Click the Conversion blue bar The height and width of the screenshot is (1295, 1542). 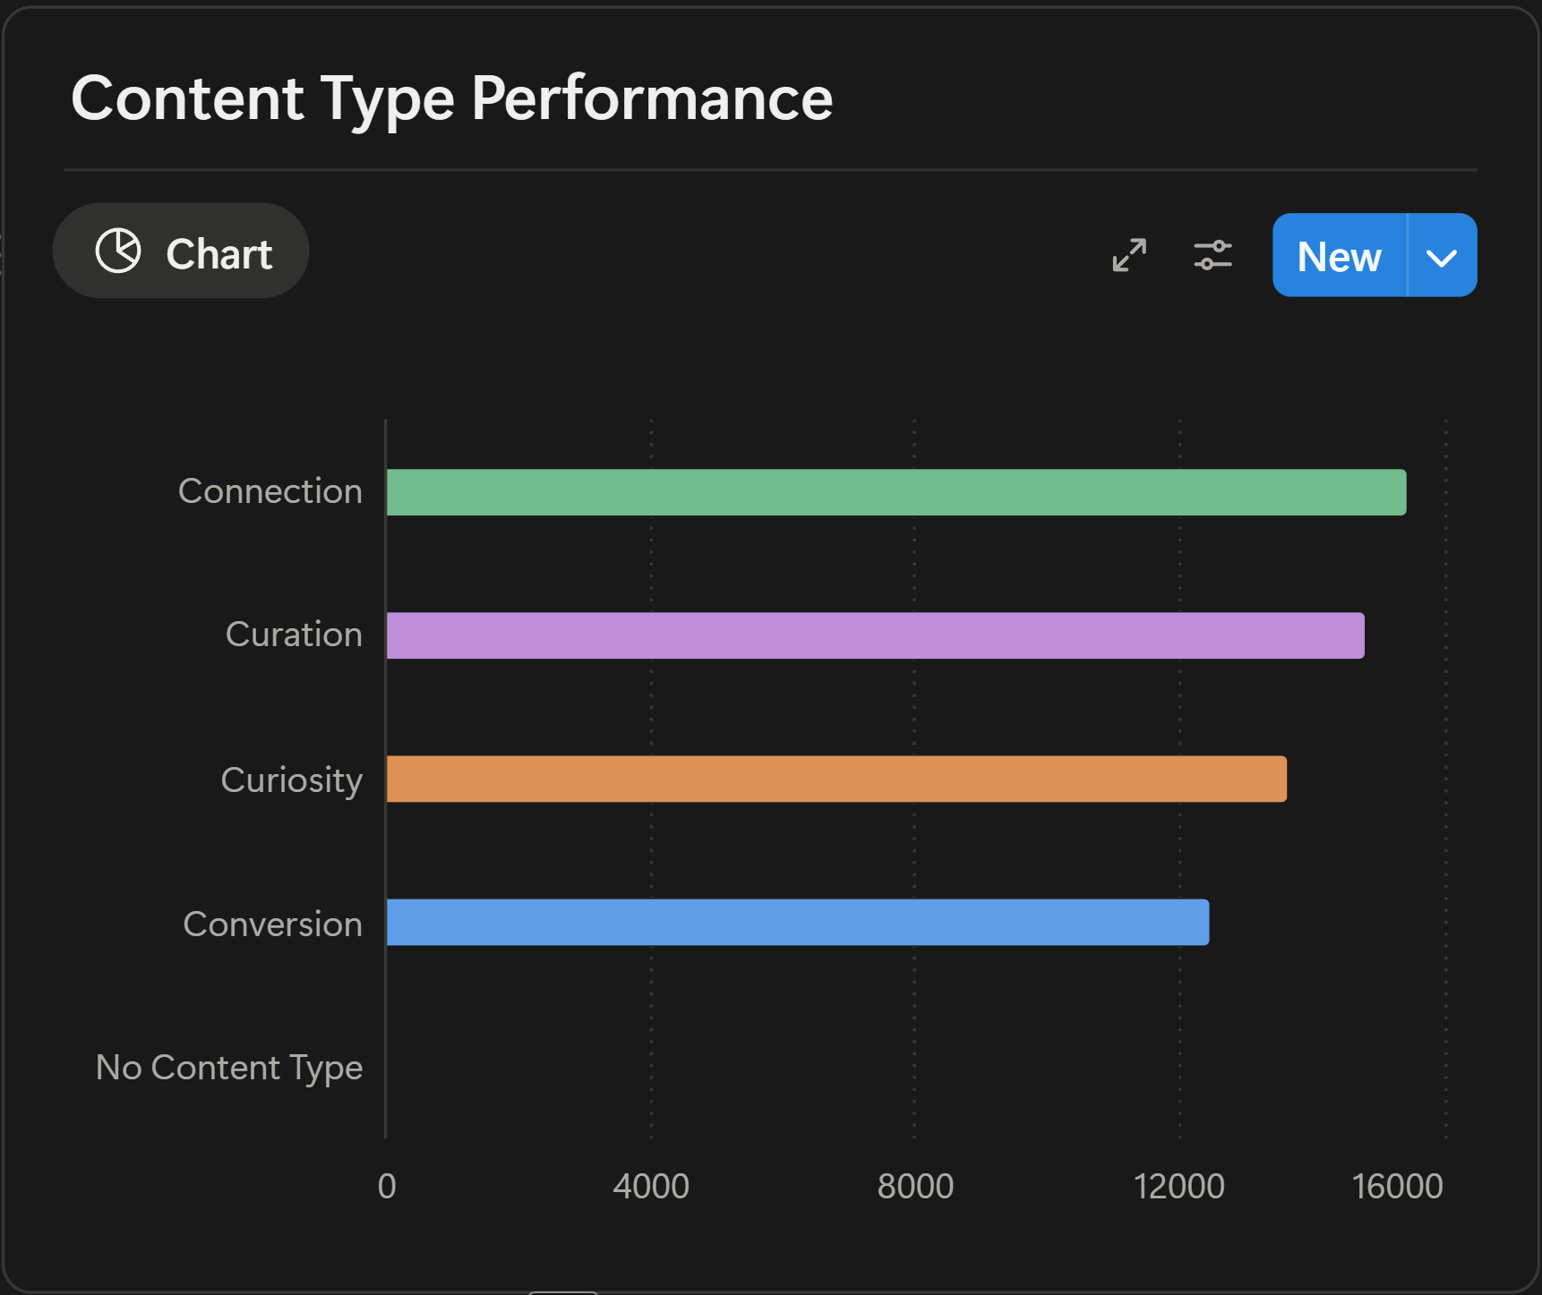point(797,924)
